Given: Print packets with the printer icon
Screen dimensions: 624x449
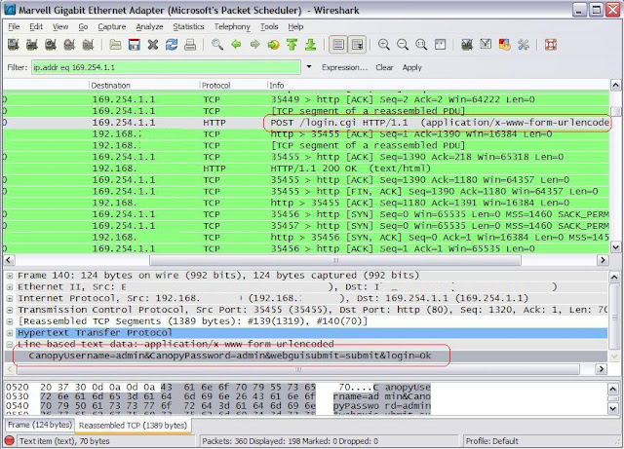Looking at the screenshot, I should 190,45.
